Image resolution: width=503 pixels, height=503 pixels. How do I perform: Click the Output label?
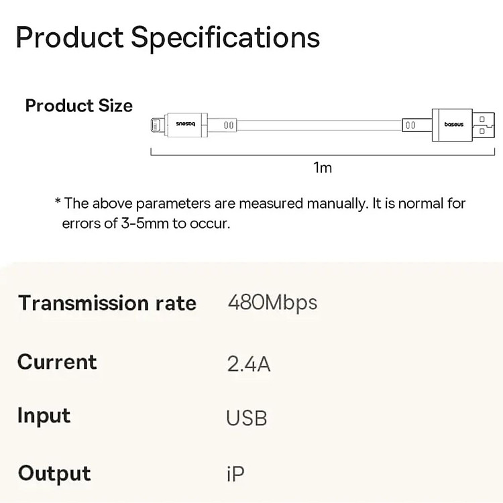pyautogui.click(x=54, y=473)
